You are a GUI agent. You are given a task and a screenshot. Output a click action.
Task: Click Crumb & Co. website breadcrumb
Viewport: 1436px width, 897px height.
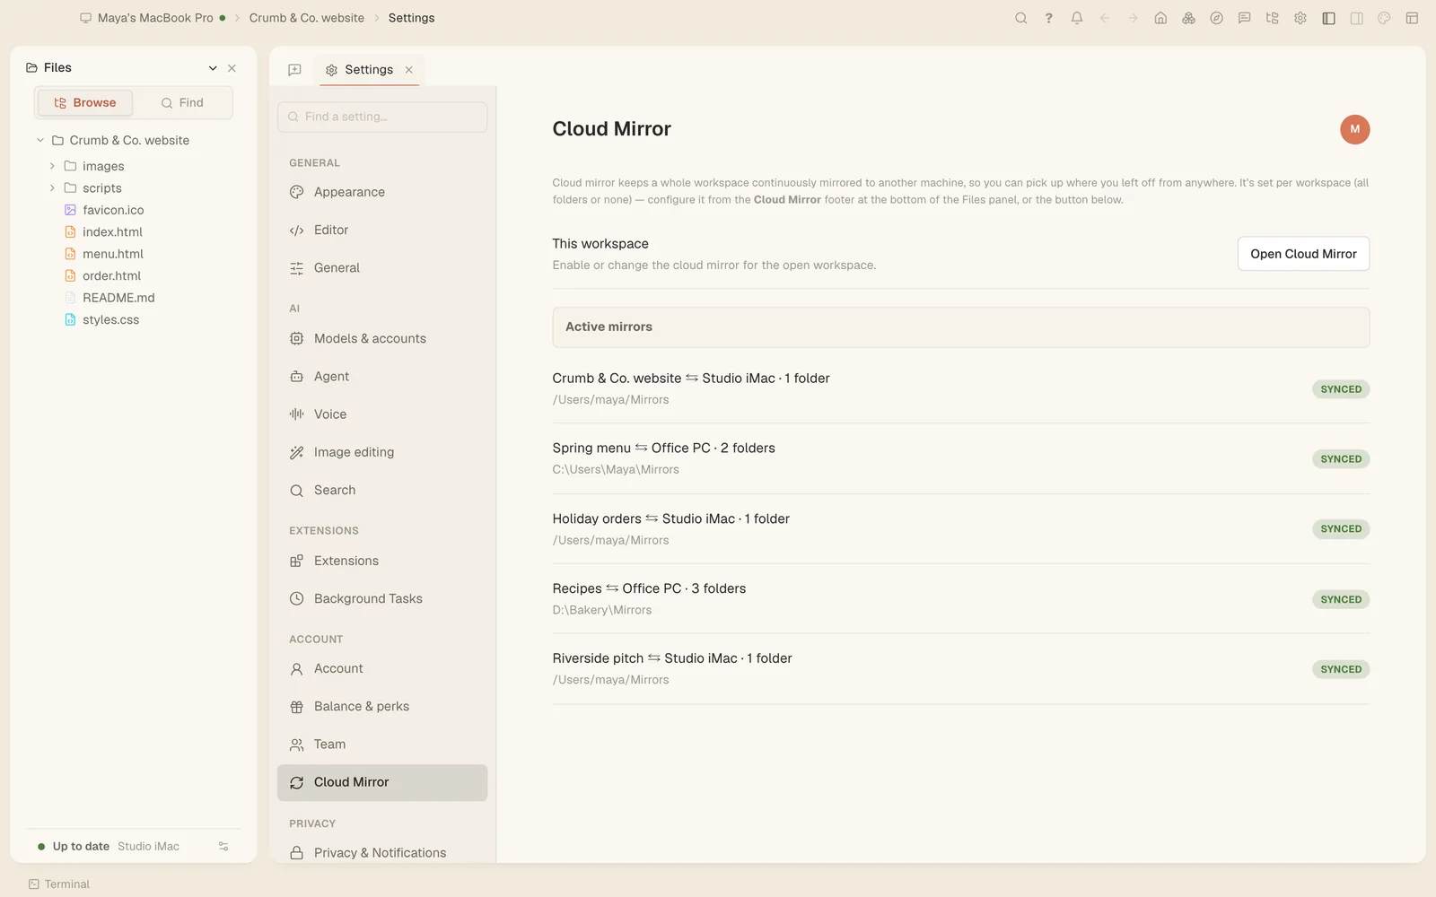(307, 18)
